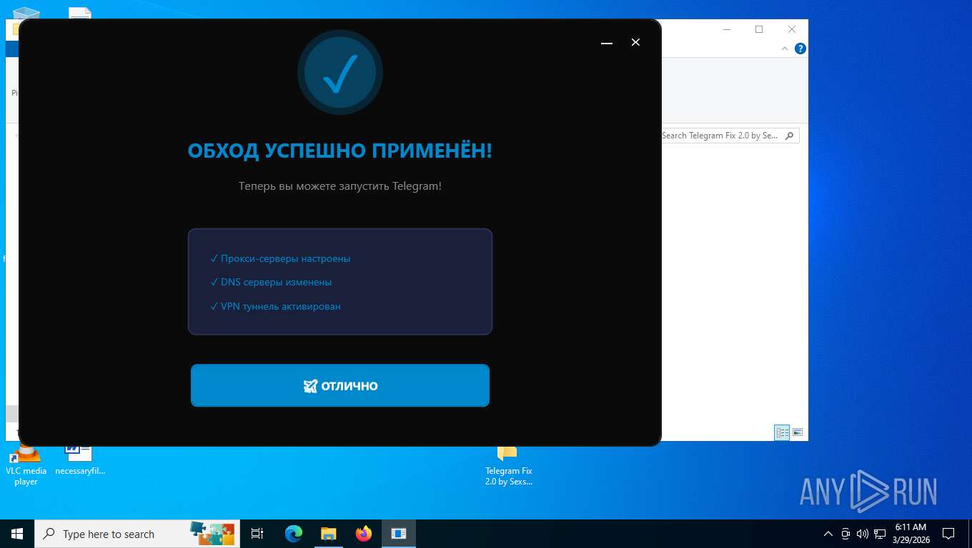This screenshot has height=548, width=972.
Task: Expand the Explorer ribbon chevron
Action: coord(785,49)
